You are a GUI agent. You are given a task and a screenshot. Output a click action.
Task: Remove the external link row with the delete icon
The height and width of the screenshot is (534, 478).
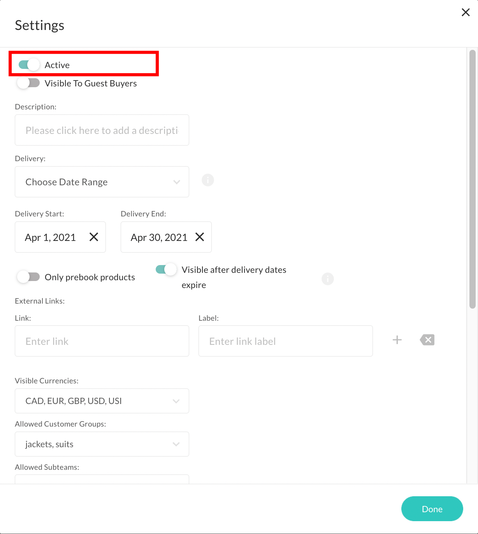tap(427, 340)
